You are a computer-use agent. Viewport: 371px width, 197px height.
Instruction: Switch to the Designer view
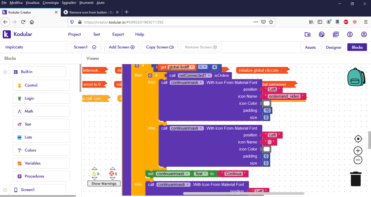(x=334, y=47)
